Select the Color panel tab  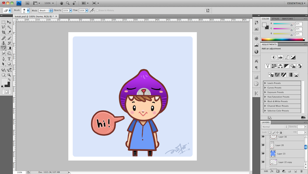point(265,19)
